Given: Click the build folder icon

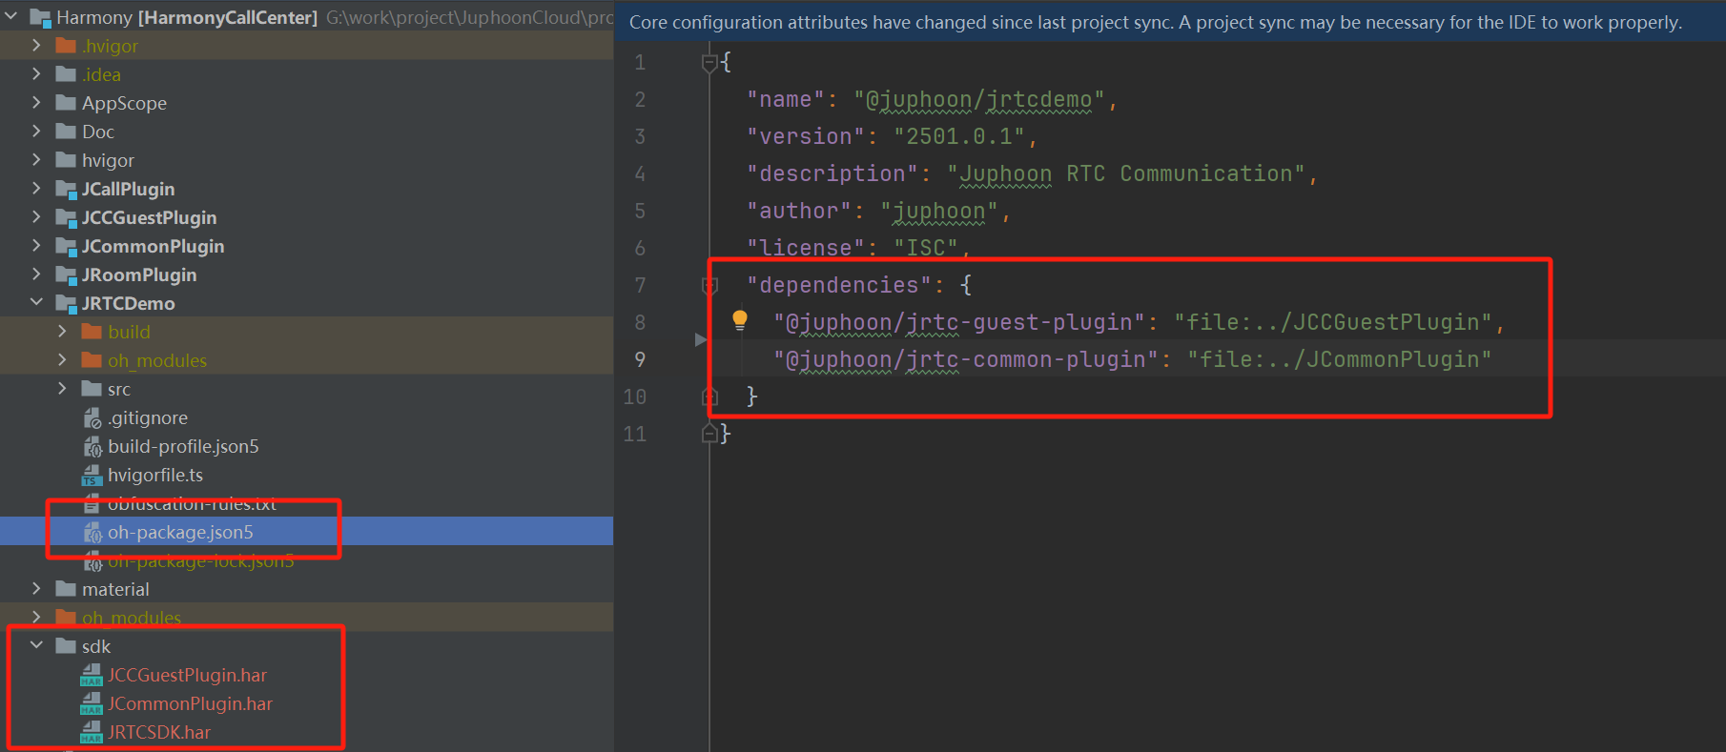Looking at the screenshot, I should click(x=92, y=332).
